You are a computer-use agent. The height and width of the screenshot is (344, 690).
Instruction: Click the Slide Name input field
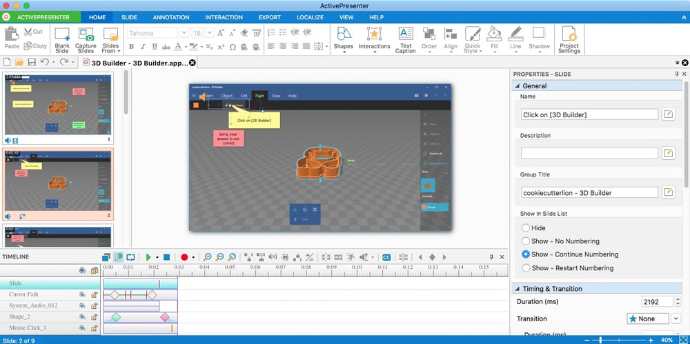(589, 114)
